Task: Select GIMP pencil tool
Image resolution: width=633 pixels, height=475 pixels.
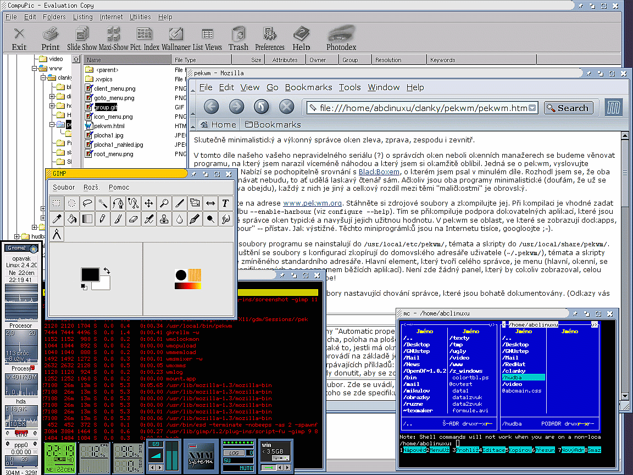Action: [103, 219]
